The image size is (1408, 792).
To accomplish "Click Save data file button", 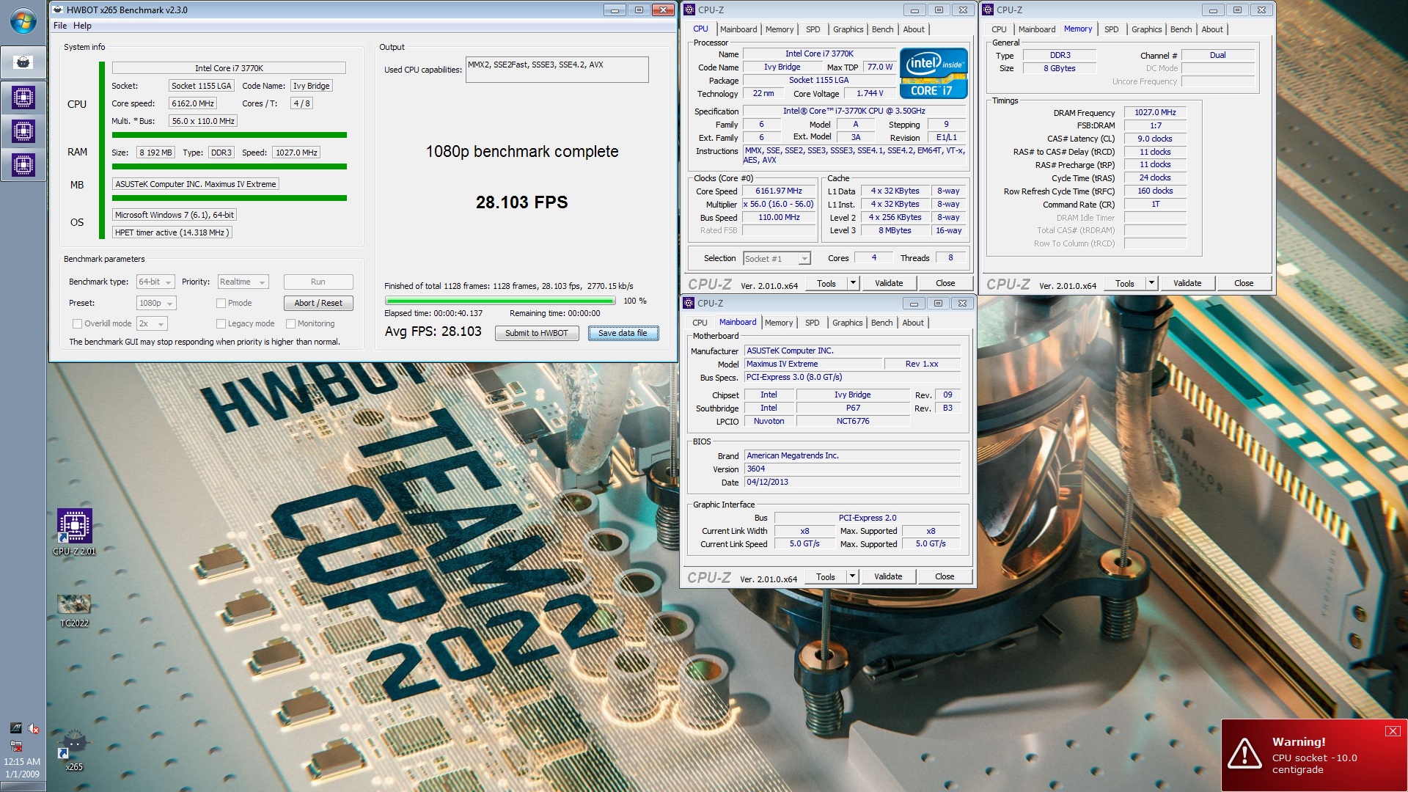I will pyautogui.click(x=623, y=333).
